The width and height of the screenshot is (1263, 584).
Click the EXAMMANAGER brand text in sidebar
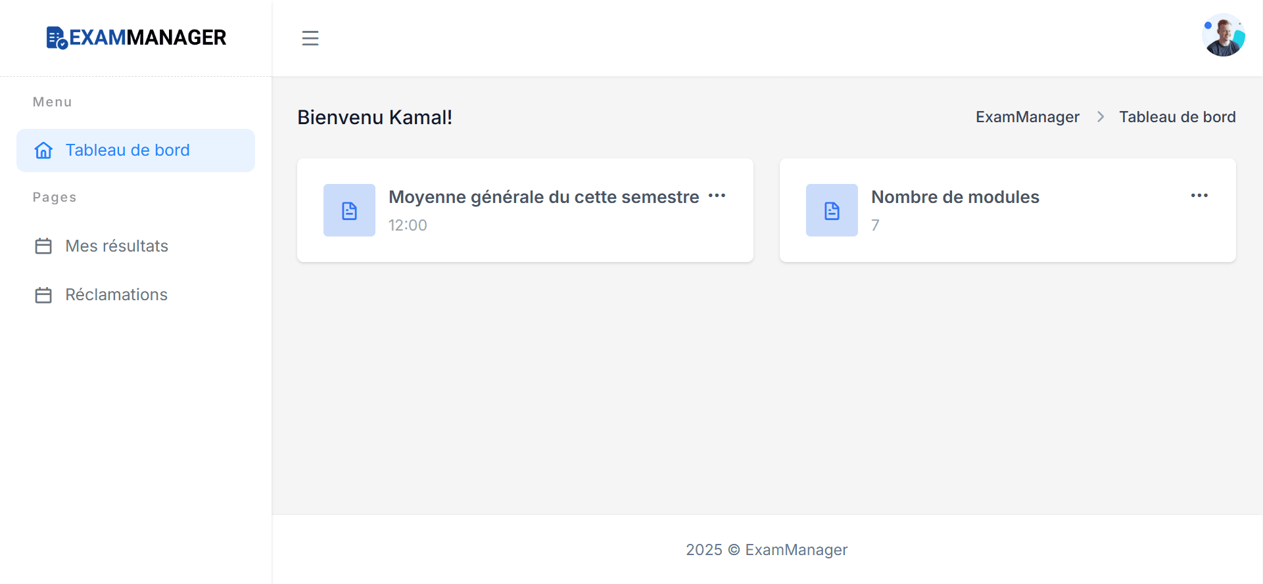pyautogui.click(x=148, y=38)
